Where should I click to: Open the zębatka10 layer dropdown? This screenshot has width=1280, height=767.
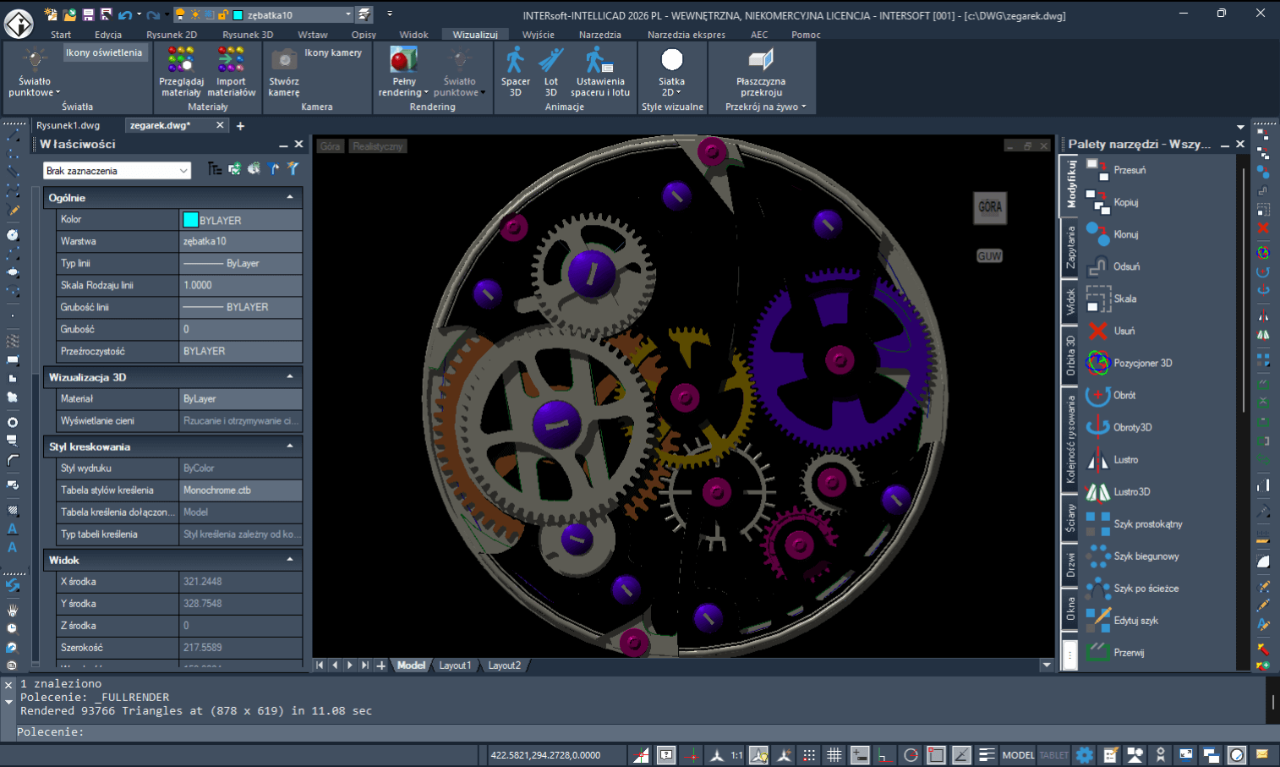[348, 14]
